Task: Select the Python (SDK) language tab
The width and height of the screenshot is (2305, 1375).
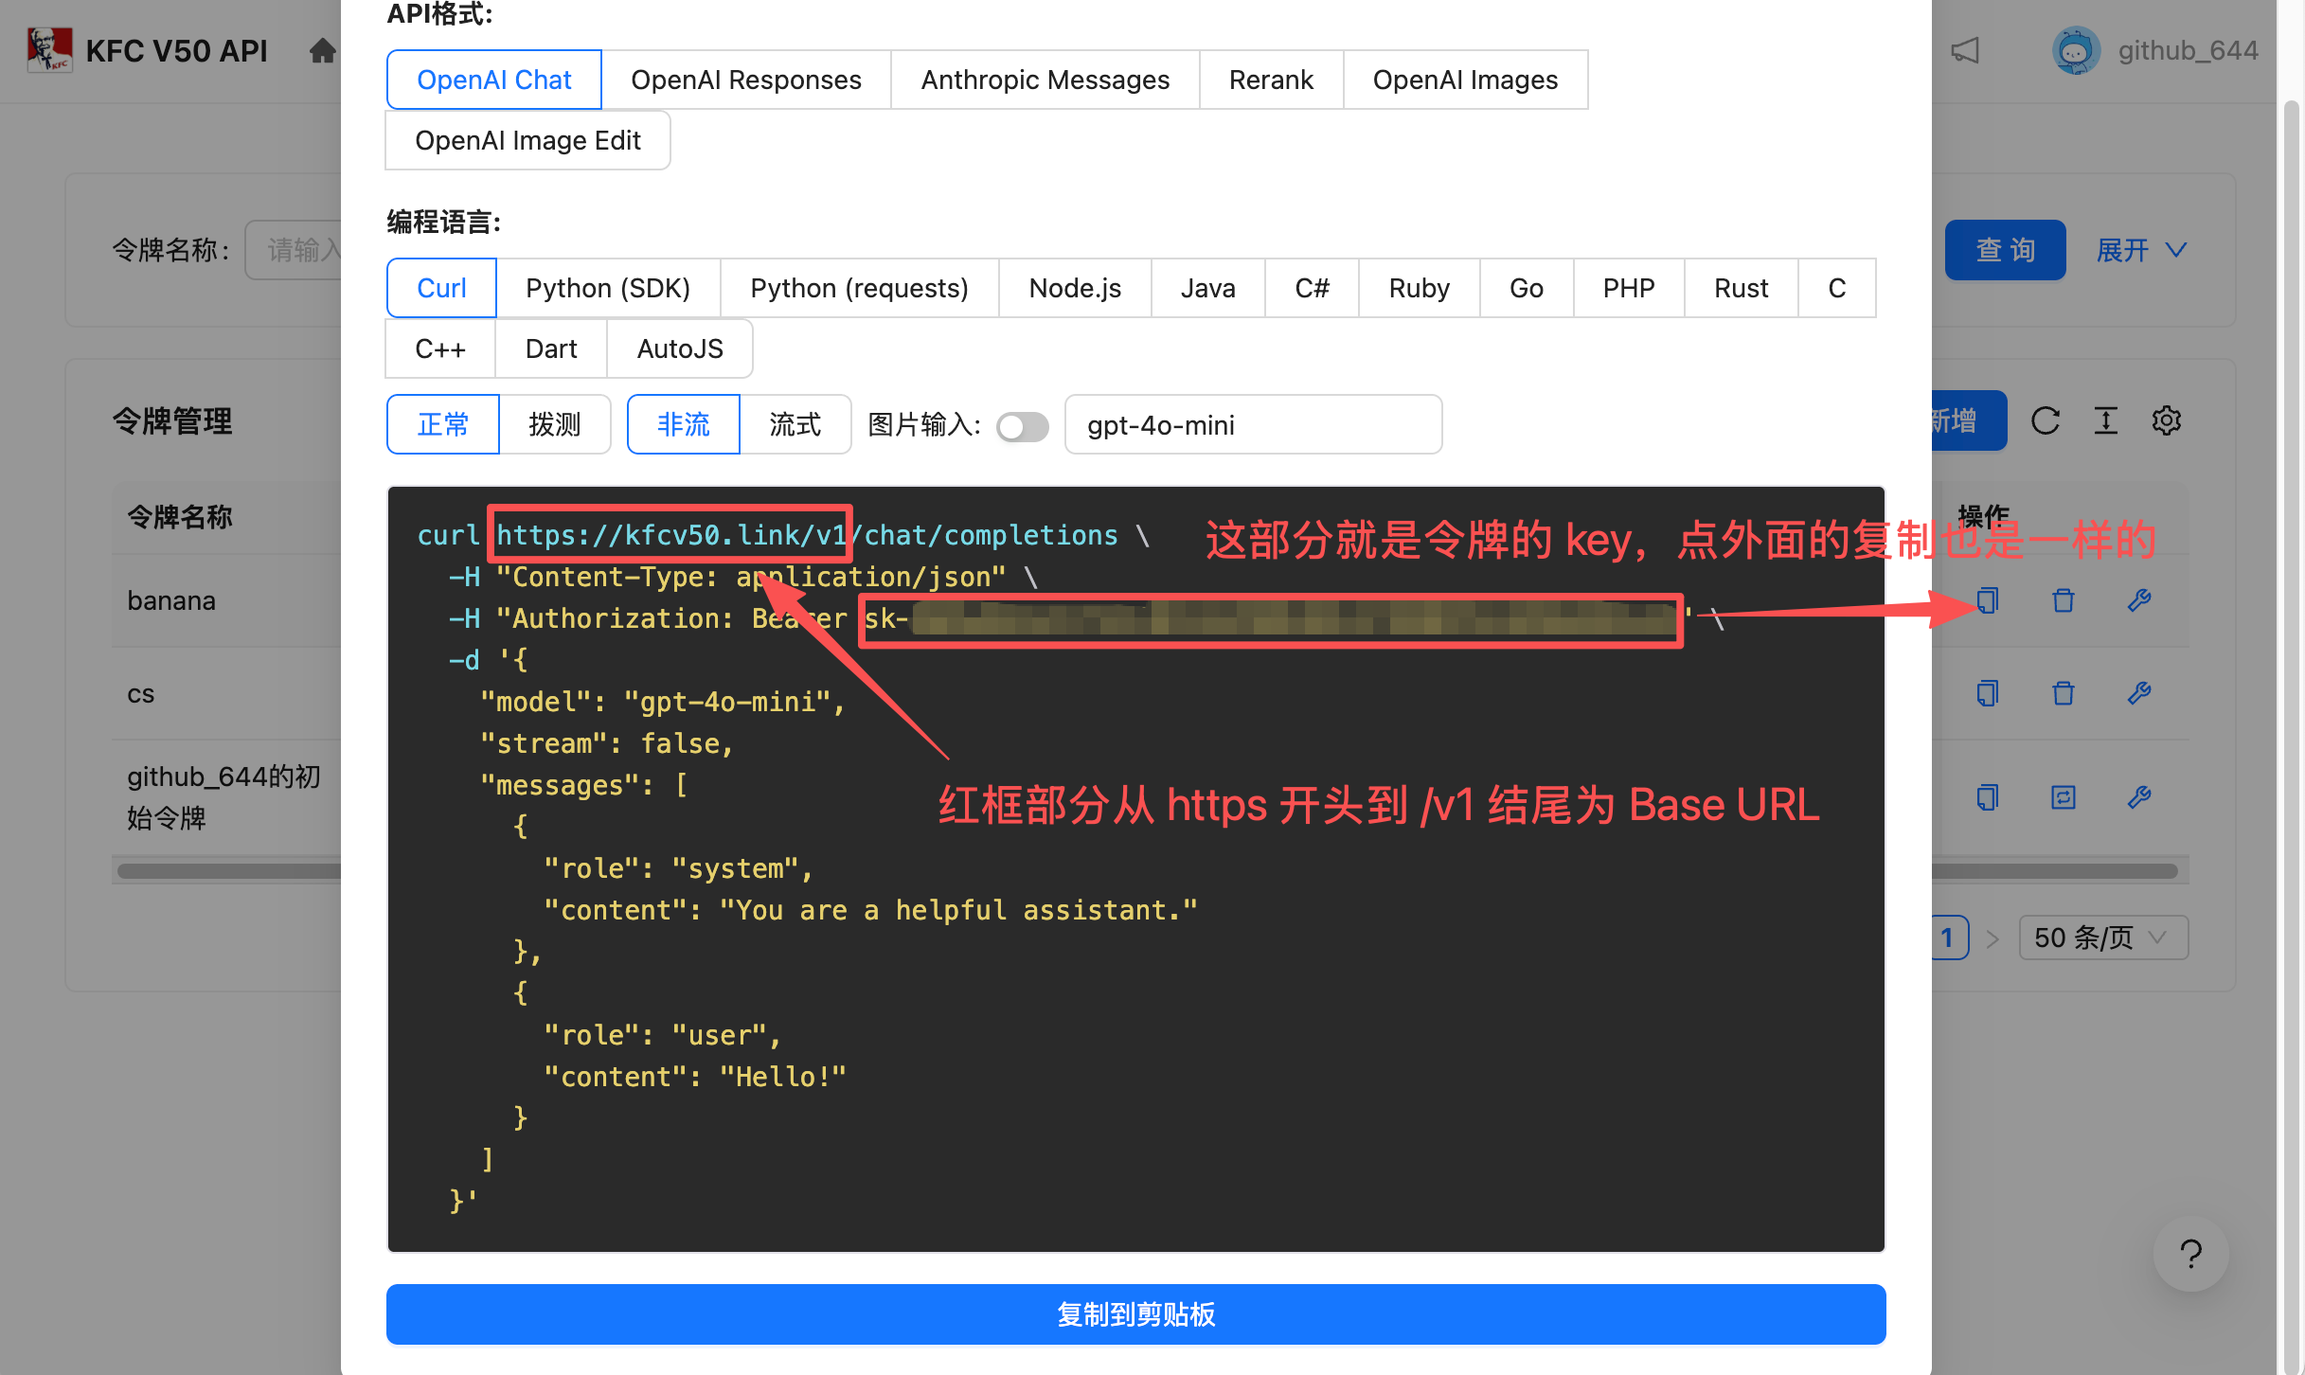Action: pos(607,288)
